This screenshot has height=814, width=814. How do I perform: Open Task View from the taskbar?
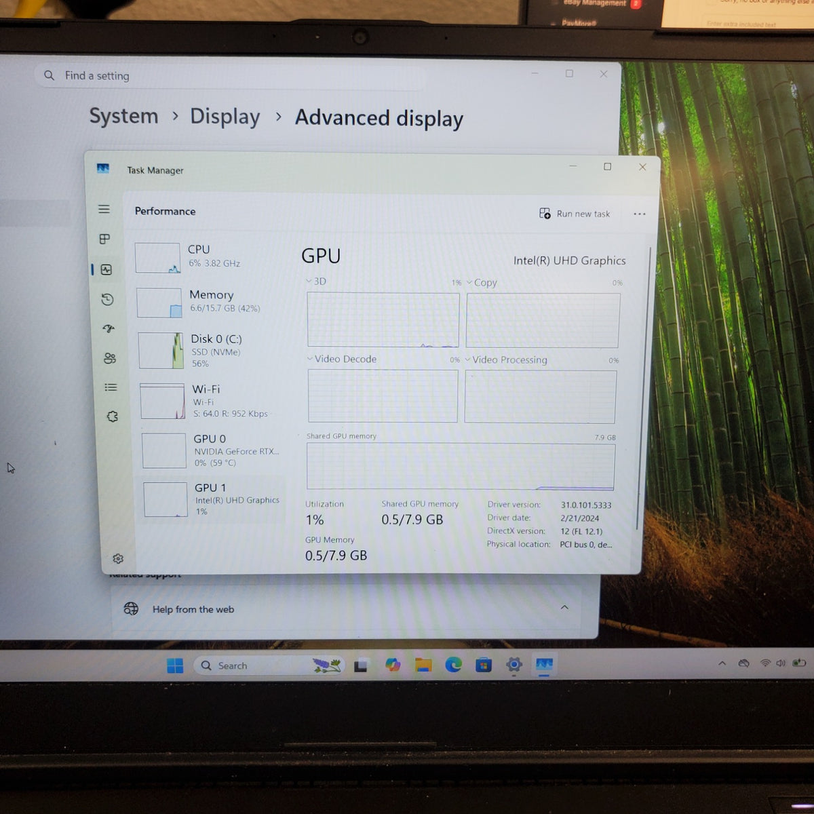(x=361, y=665)
